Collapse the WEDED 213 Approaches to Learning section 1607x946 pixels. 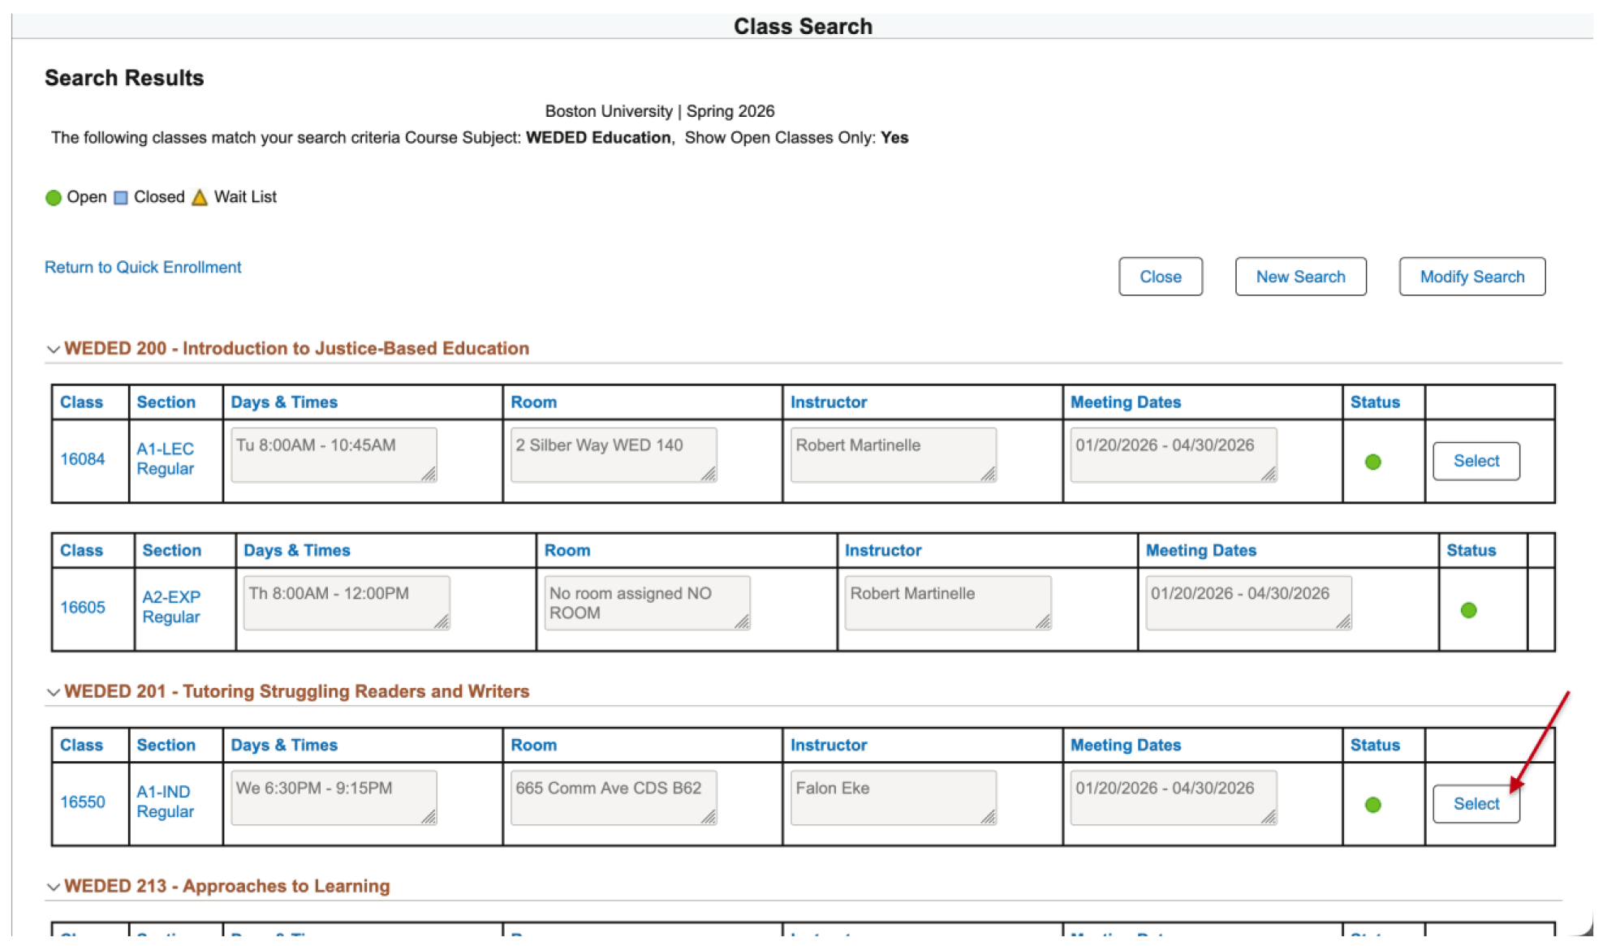tap(53, 887)
